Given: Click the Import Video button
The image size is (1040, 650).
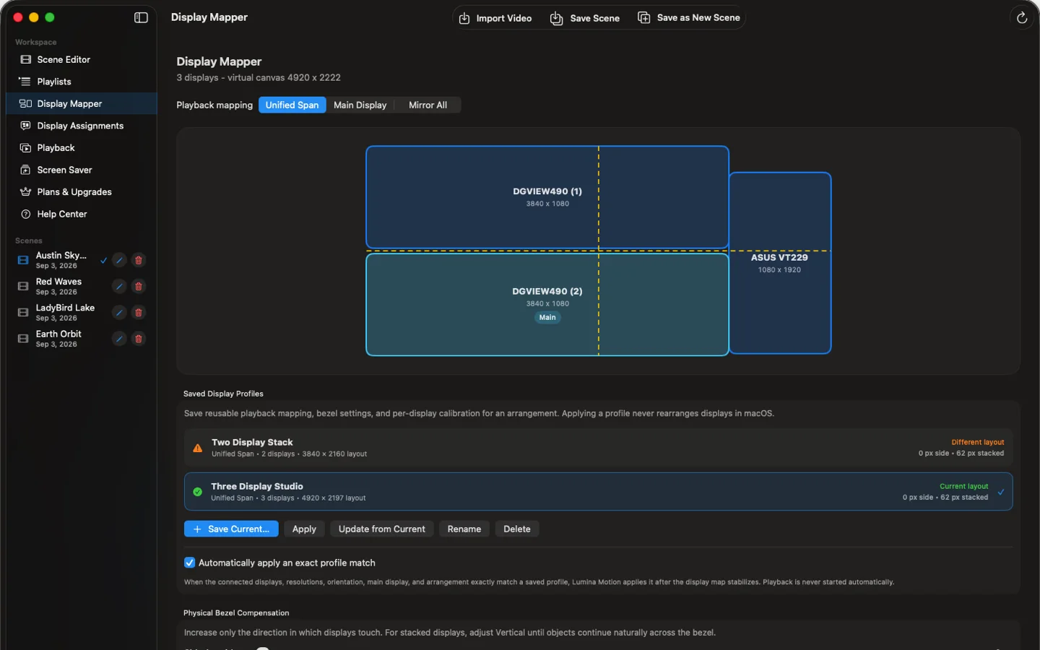Looking at the screenshot, I should 495,18.
